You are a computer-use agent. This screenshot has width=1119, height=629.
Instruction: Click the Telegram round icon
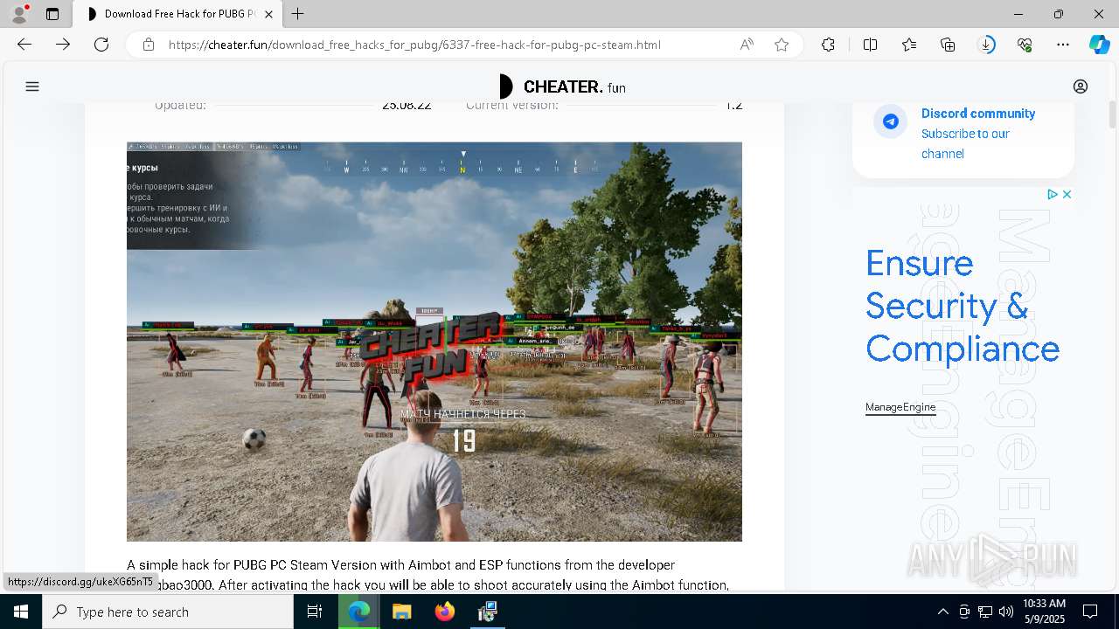click(891, 121)
